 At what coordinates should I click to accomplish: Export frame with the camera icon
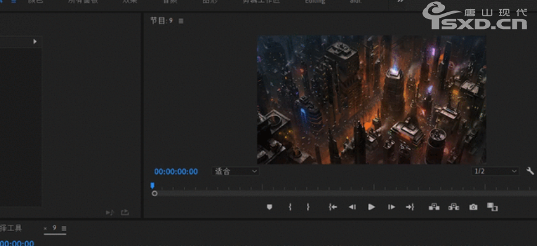(473, 207)
